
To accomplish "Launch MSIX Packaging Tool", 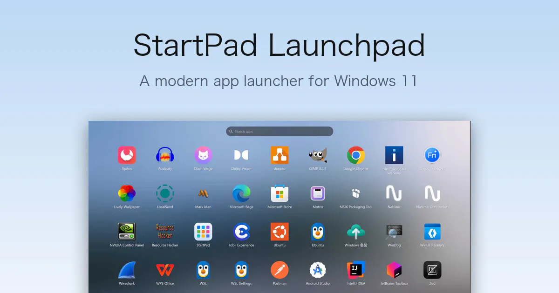I will coord(356,193).
